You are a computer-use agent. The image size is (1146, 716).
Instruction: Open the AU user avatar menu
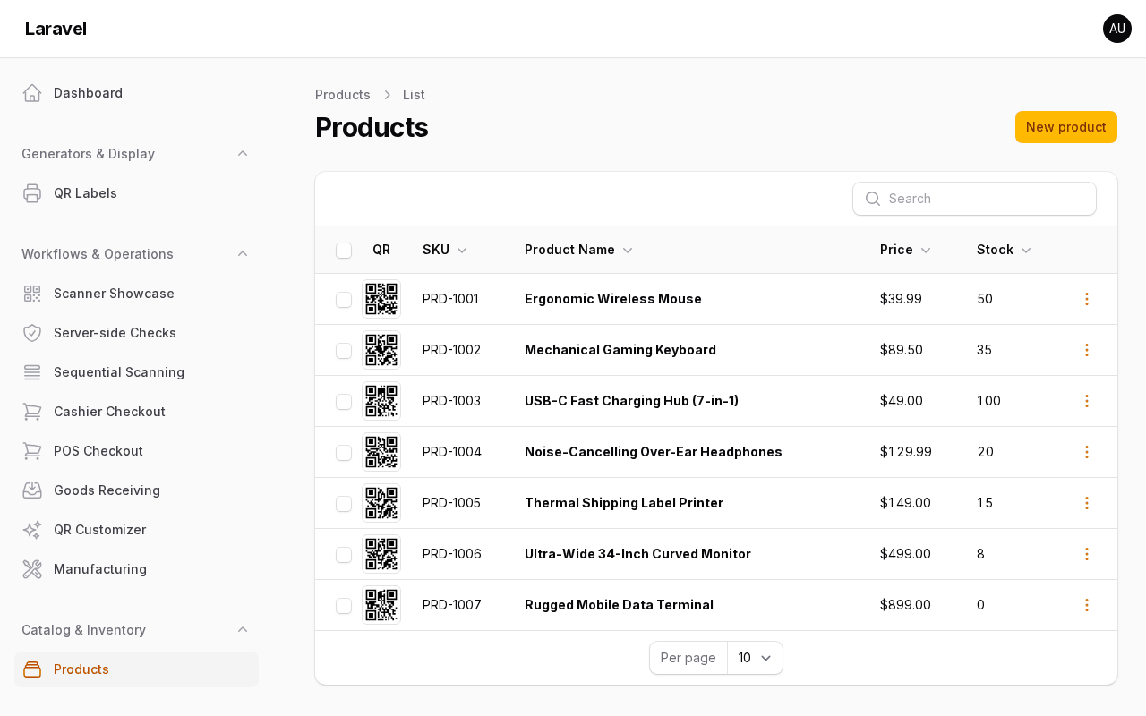[1117, 29]
